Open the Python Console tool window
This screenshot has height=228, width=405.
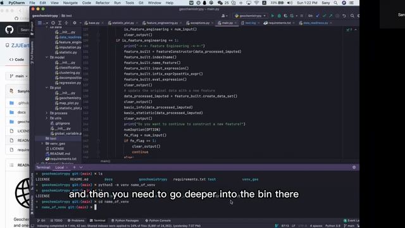click(158, 220)
